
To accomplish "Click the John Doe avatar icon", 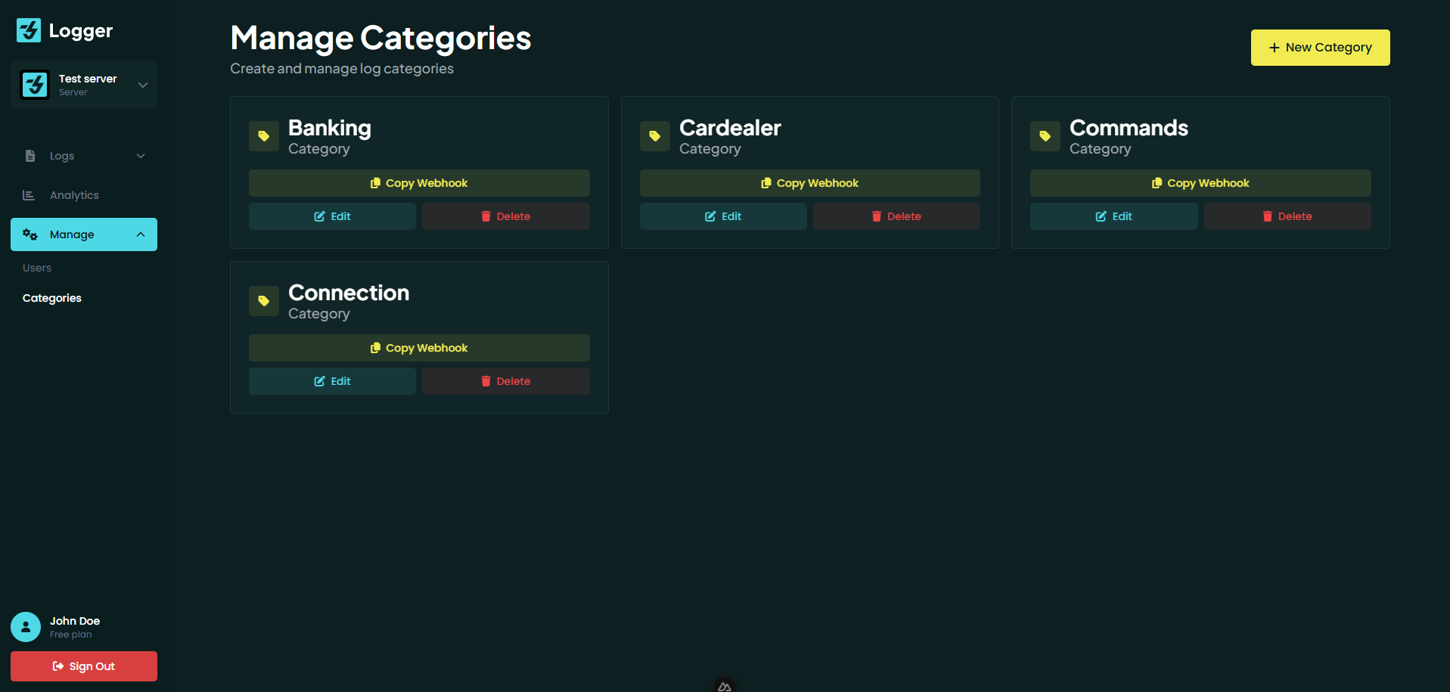I will coord(25,627).
